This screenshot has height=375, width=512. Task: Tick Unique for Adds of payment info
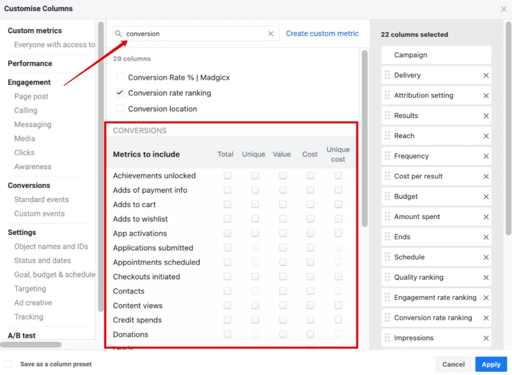coord(255,190)
